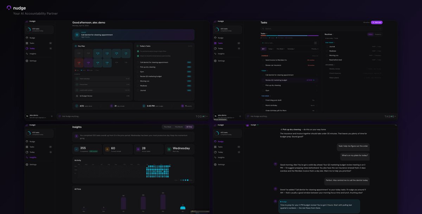Check off Read before bed routine
Viewport: 422px width, 214px height.
click(x=327, y=60)
